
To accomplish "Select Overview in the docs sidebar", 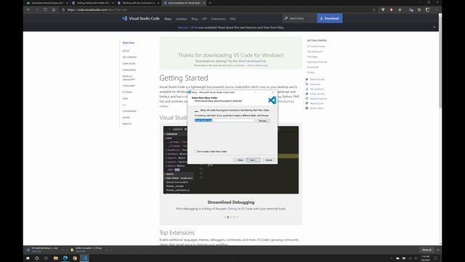I will tap(129, 43).
